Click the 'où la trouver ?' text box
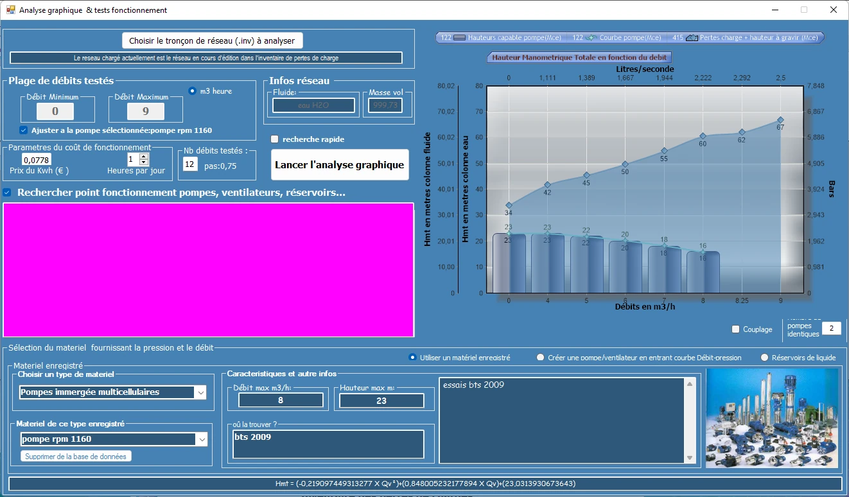 coord(329,444)
